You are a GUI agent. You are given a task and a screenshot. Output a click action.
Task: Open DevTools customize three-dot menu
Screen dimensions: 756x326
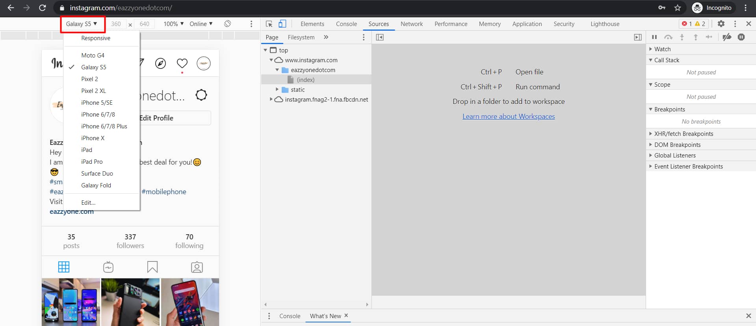pos(735,24)
